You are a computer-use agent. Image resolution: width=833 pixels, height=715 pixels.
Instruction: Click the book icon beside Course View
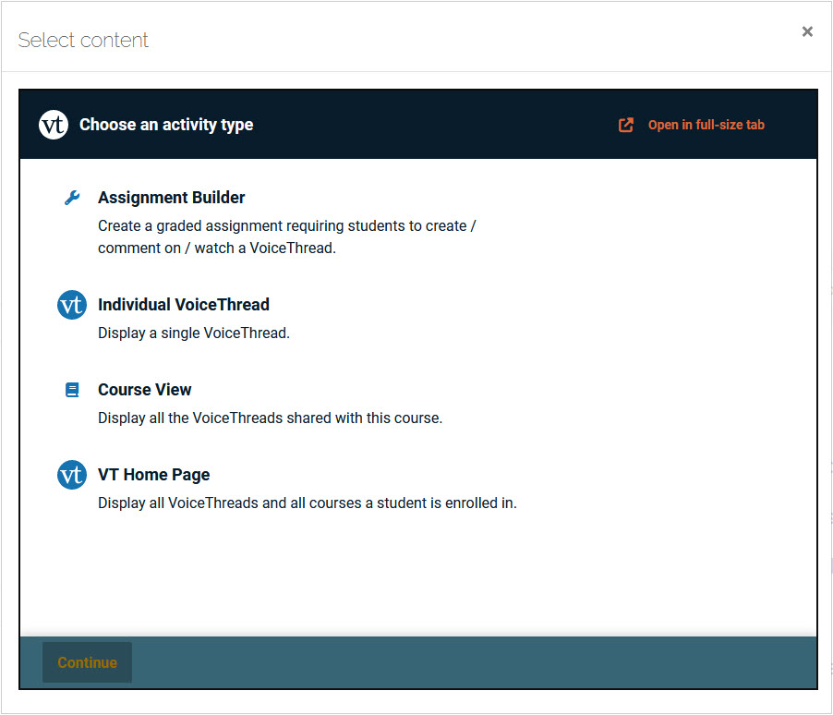[x=72, y=389]
